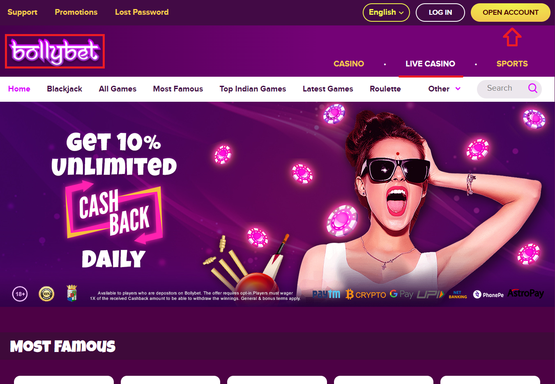Open the Lost Password link

[x=142, y=12]
